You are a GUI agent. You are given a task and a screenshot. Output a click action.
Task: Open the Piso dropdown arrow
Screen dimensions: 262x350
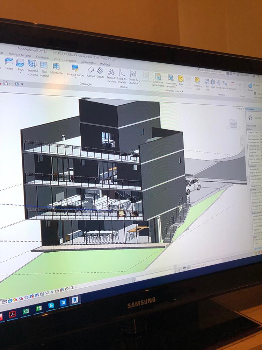pos(20,72)
